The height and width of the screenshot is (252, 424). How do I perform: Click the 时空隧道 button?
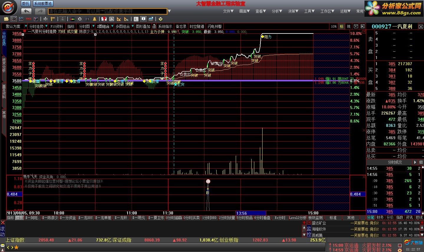coord(197,26)
